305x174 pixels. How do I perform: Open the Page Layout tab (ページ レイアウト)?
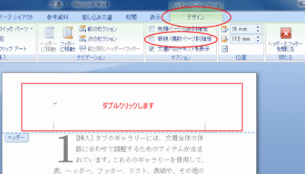pyautogui.click(x=17, y=17)
